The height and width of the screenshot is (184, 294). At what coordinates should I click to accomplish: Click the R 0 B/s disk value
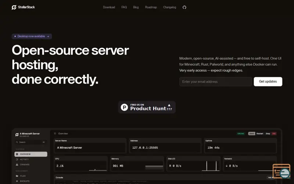tap(175, 166)
